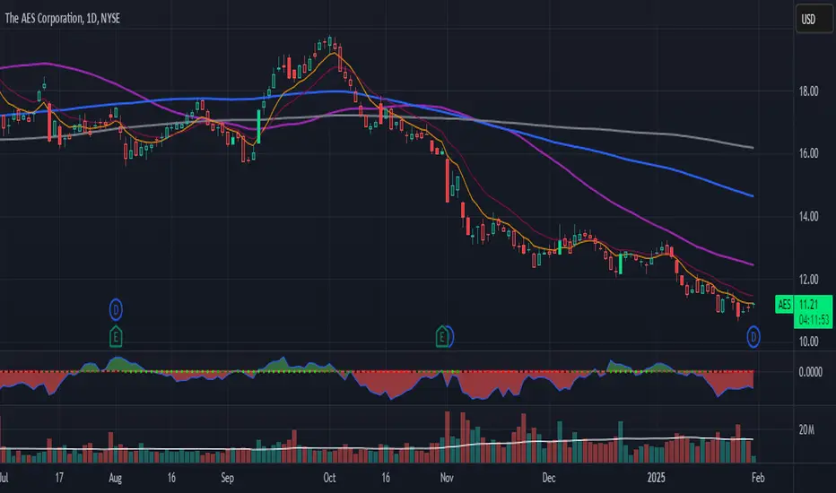Click the Dec label on time axis
836x493 pixels.
[x=549, y=478]
